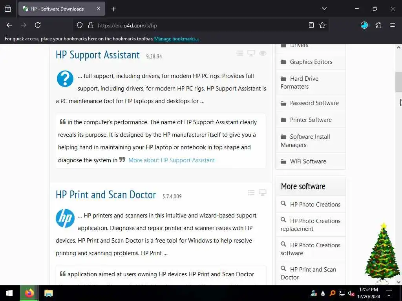Image resolution: width=402 pixels, height=301 pixels.
Task: Open the Firefox application menu
Action: pyautogui.click(x=392, y=25)
